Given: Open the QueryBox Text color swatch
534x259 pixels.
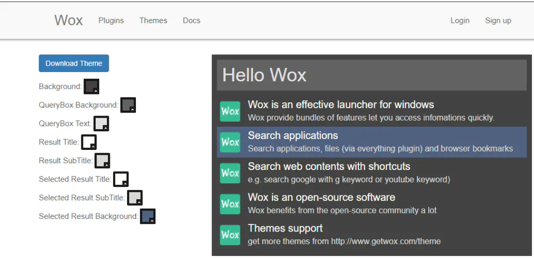Looking at the screenshot, I should coord(101,123).
